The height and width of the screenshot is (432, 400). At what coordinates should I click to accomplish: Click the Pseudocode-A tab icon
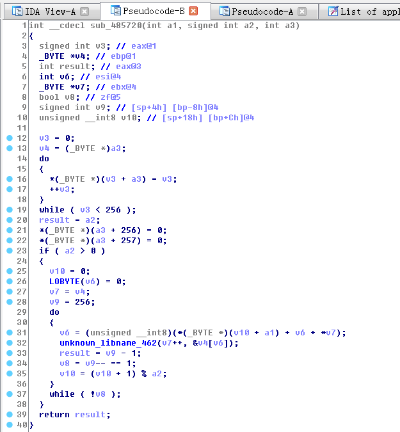click(x=224, y=12)
